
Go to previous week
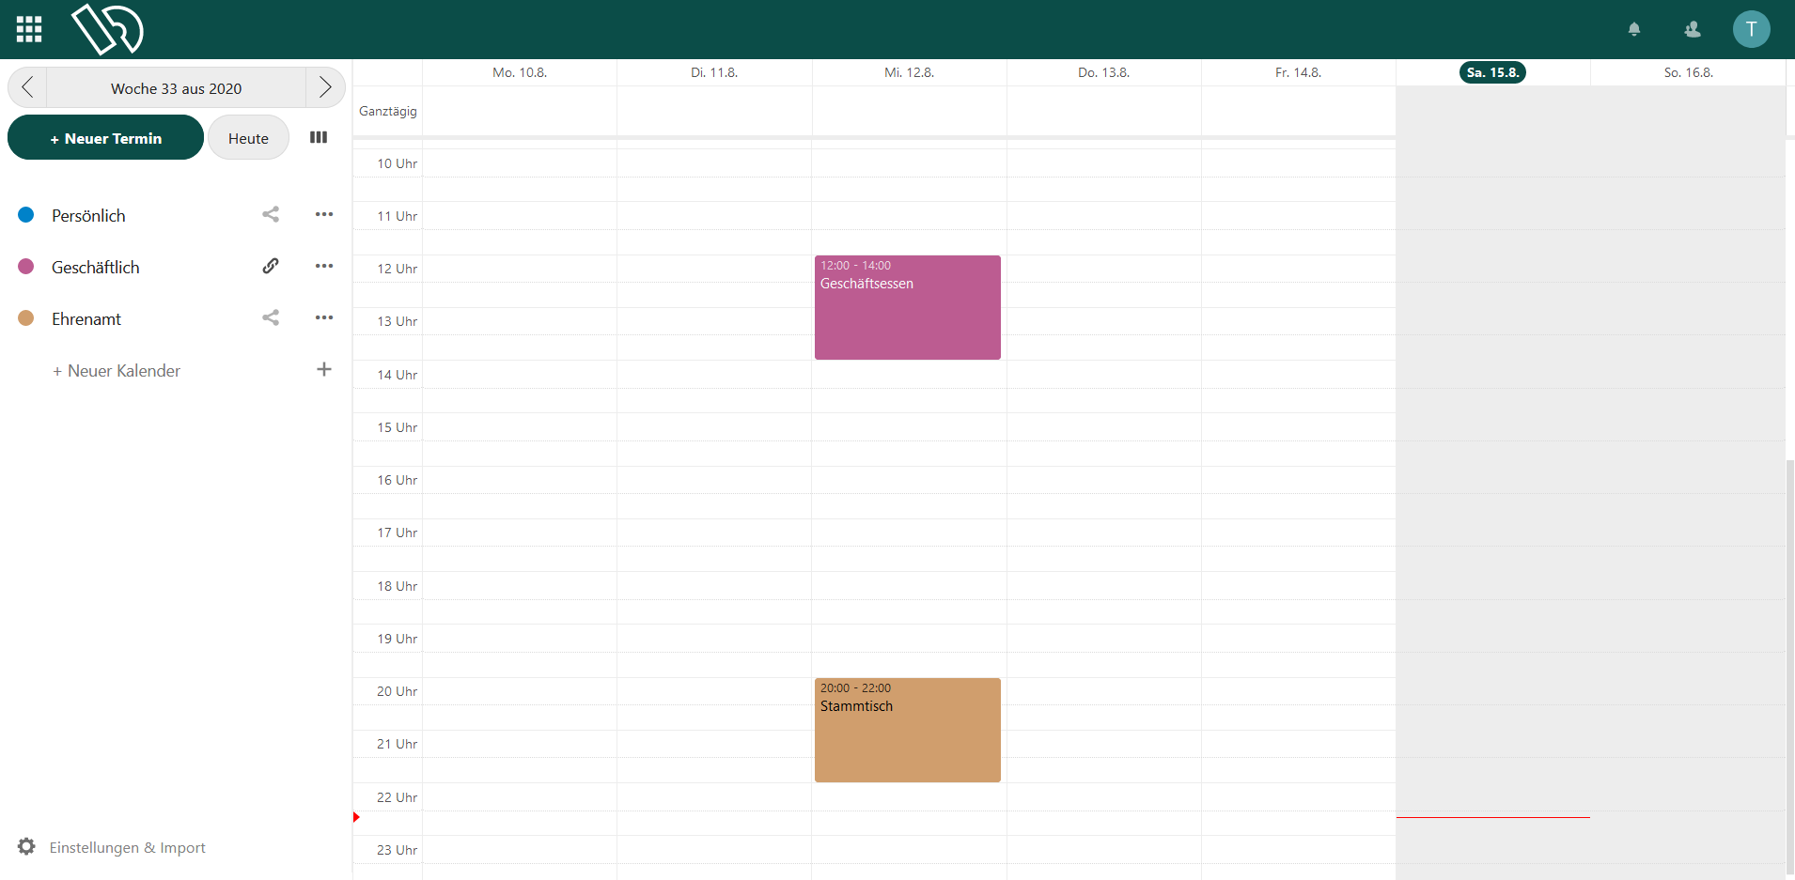27,87
